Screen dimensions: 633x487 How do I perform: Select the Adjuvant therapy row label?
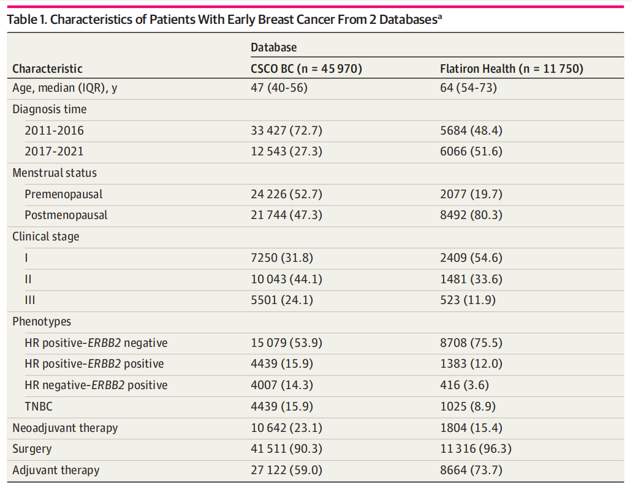pyautogui.click(x=56, y=470)
